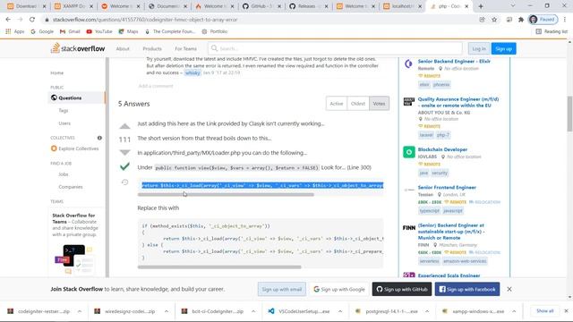
Task: Sign up with GitHub
Action: tap(402, 289)
